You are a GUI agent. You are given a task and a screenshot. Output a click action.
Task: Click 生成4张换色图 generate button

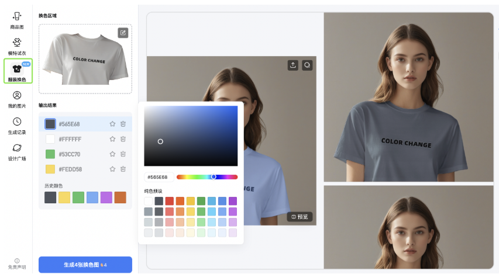coord(85,265)
